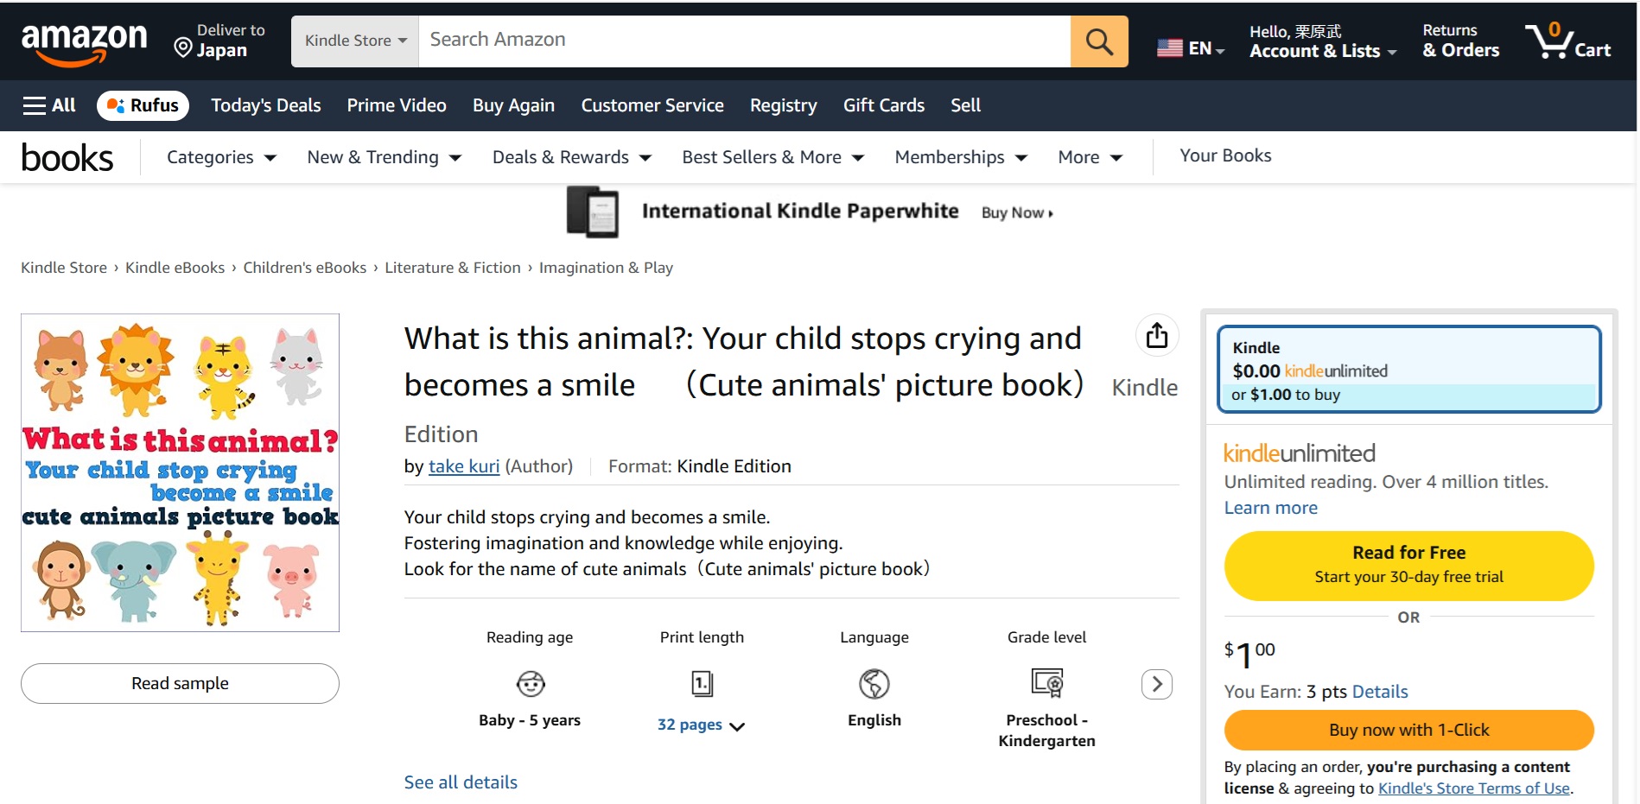This screenshot has height=804, width=1640.
Task: Open Today's Deals in the navigation bar
Action: click(x=265, y=105)
